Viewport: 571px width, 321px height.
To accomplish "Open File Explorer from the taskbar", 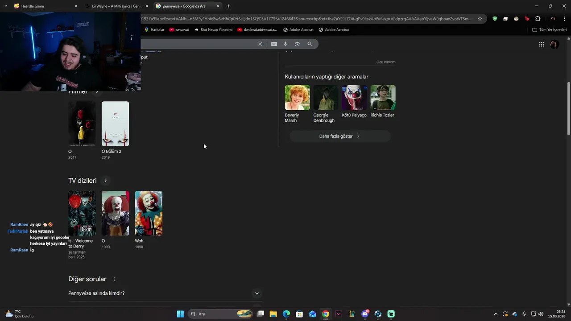I will click(x=273, y=314).
